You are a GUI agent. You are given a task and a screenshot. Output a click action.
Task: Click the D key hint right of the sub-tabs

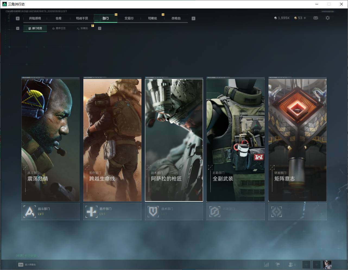[100, 28]
